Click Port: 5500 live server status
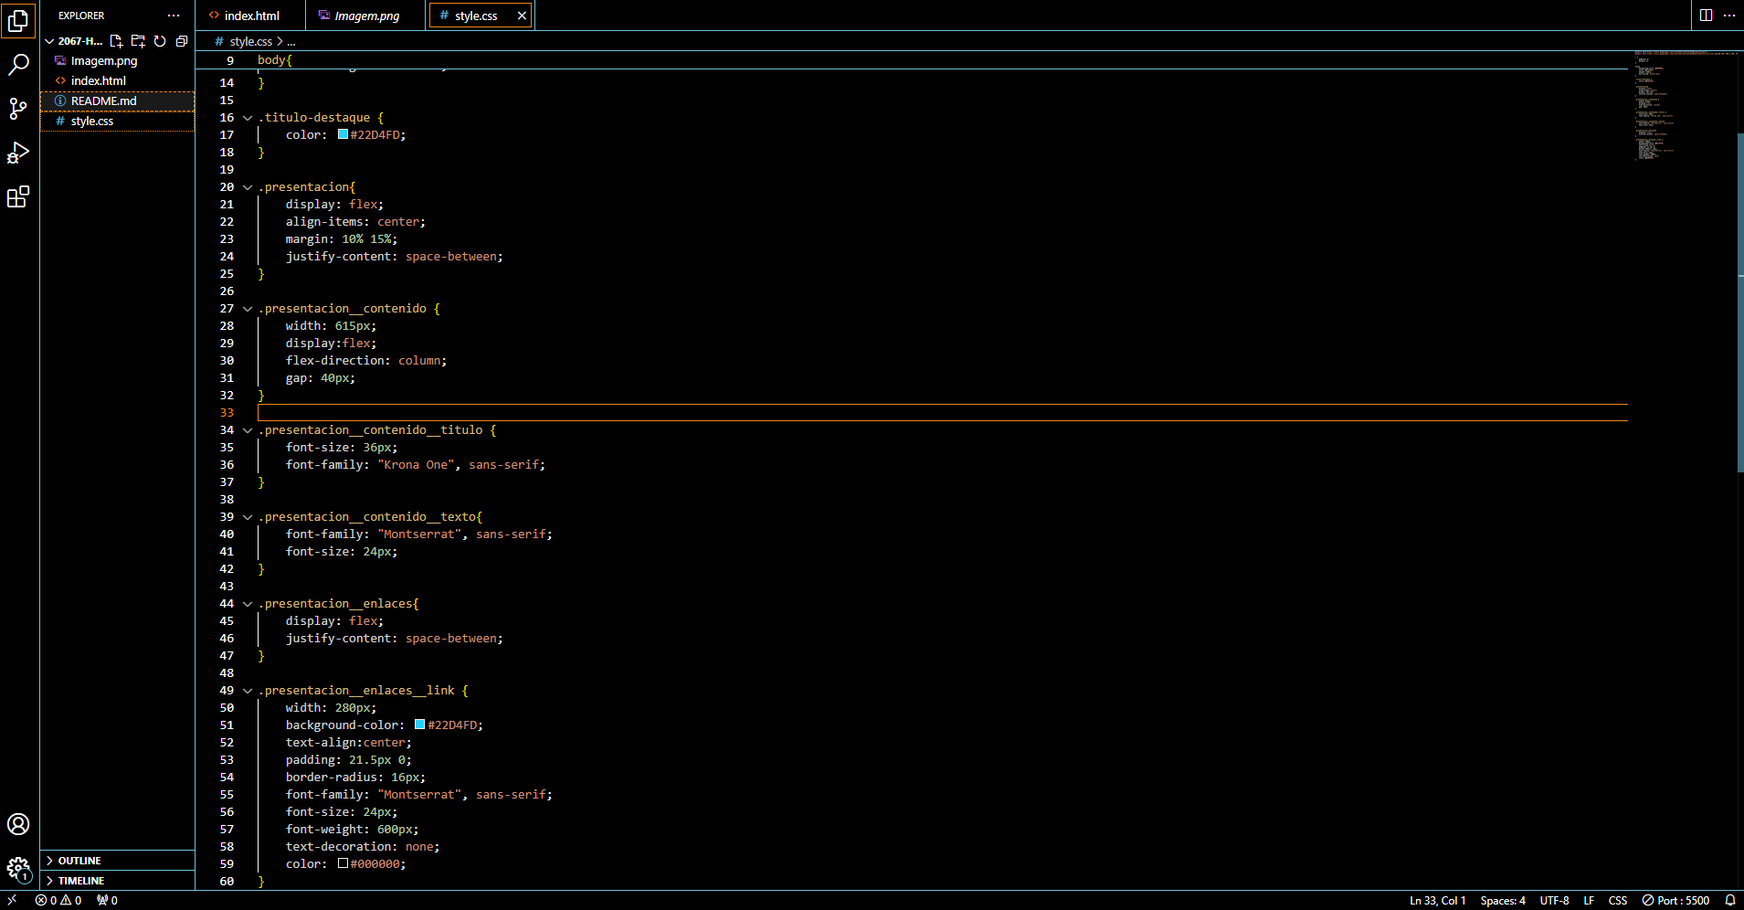Image resolution: width=1744 pixels, height=910 pixels. tap(1675, 900)
